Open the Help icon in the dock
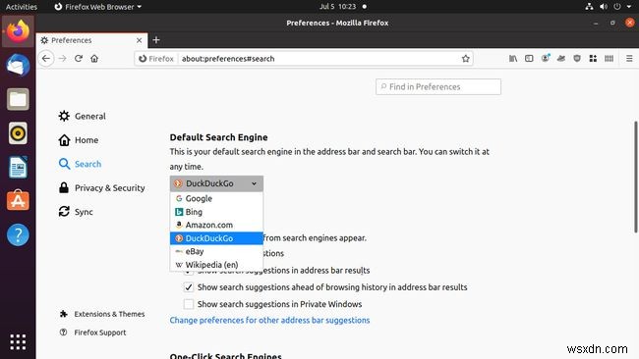Image resolution: width=639 pixels, height=359 pixels. pyautogui.click(x=18, y=235)
